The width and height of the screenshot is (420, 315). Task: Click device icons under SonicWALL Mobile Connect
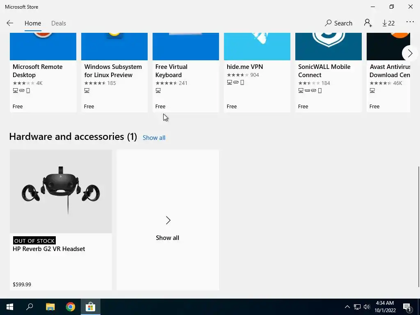tap(310, 91)
